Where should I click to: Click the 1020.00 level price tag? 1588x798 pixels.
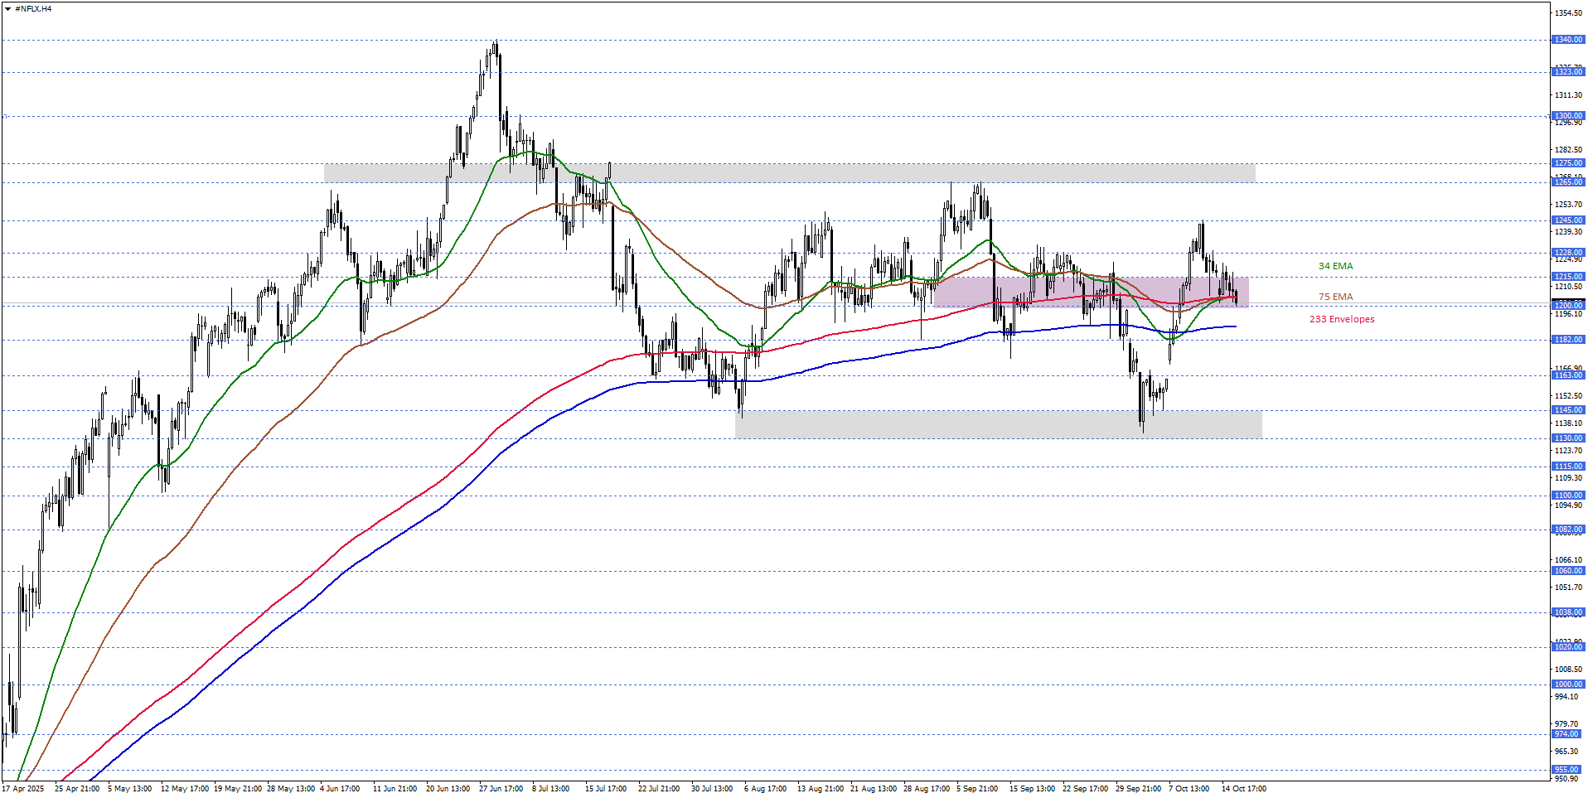click(1568, 647)
